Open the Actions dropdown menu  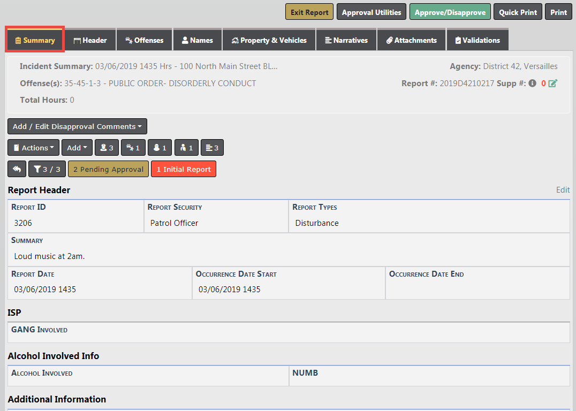pos(33,148)
